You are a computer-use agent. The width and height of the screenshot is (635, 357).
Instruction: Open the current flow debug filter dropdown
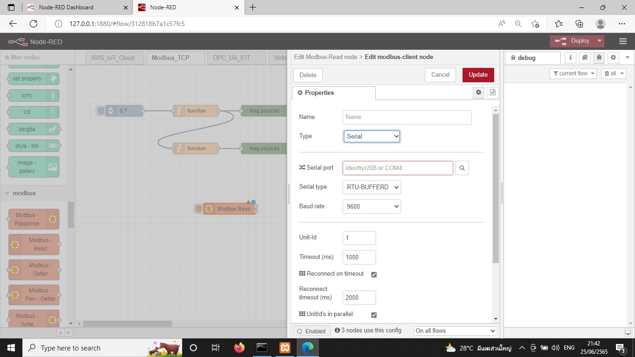573,73
